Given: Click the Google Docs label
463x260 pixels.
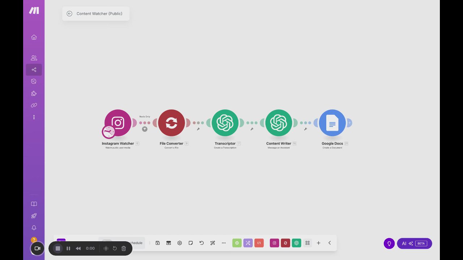Looking at the screenshot, I should [x=332, y=143].
